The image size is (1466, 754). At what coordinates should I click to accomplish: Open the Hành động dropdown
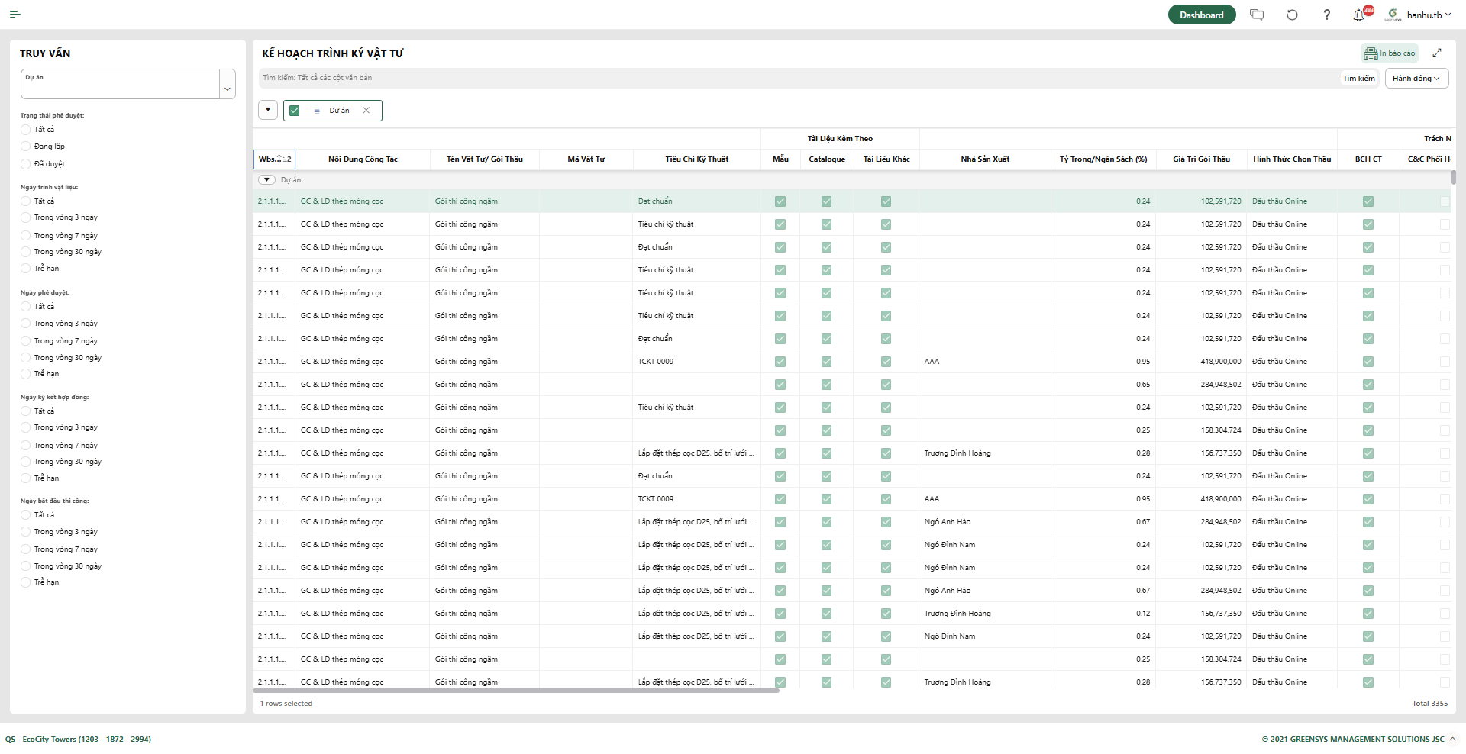click(x=1416, y=78)
